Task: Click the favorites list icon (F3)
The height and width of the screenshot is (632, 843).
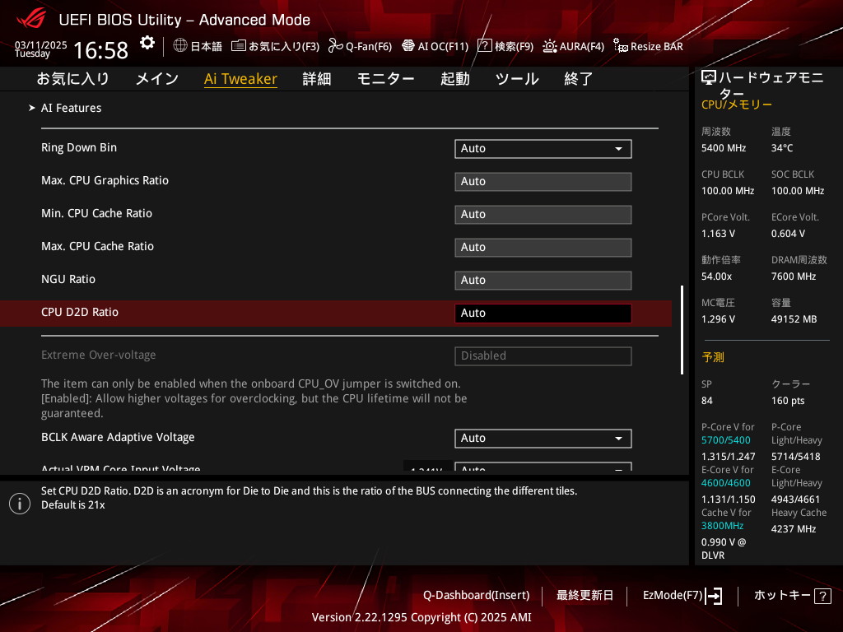Action: point(238,46)
